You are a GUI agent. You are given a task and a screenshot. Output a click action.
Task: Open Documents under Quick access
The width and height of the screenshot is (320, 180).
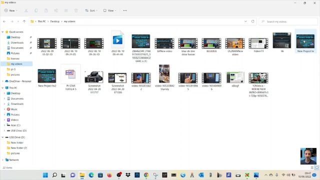[x=17, y=48]
